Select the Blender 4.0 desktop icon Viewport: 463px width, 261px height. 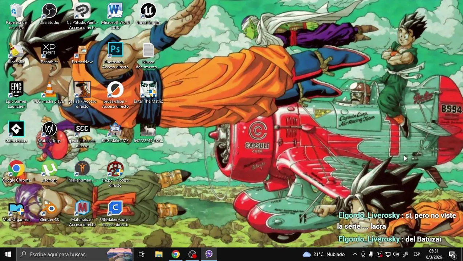tap(49, 211)
